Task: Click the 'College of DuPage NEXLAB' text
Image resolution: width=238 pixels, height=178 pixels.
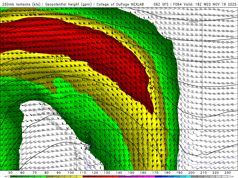Action: coord(120,4)
